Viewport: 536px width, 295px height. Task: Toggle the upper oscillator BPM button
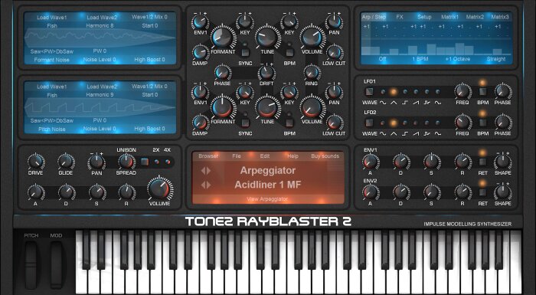[289, 52]
